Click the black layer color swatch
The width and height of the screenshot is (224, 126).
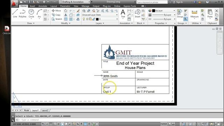[97, 19]
